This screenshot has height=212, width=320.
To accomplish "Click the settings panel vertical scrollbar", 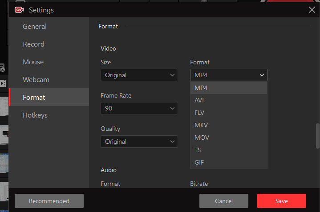I will (318, 136).
